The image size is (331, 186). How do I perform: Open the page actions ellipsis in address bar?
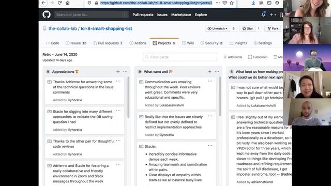point(218,3)
